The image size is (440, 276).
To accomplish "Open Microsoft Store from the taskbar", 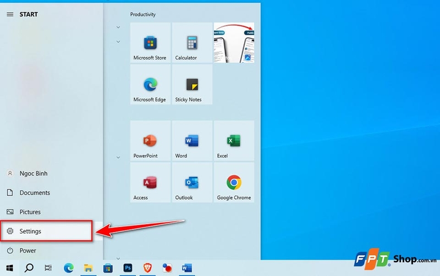I will tap(108, 268).
